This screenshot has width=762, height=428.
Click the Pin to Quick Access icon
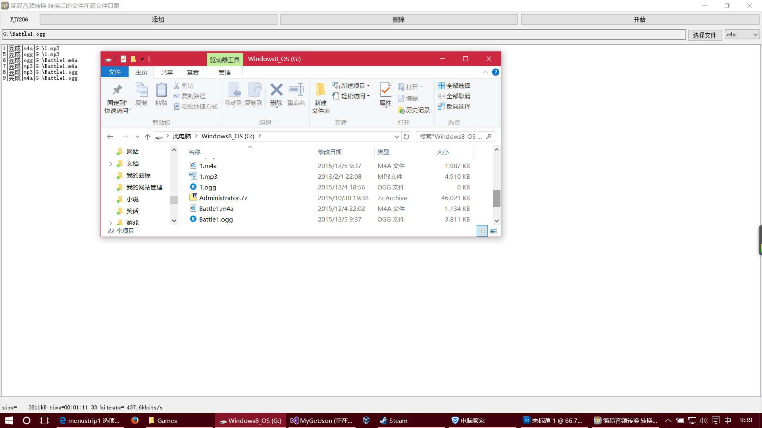pos(117,90)
